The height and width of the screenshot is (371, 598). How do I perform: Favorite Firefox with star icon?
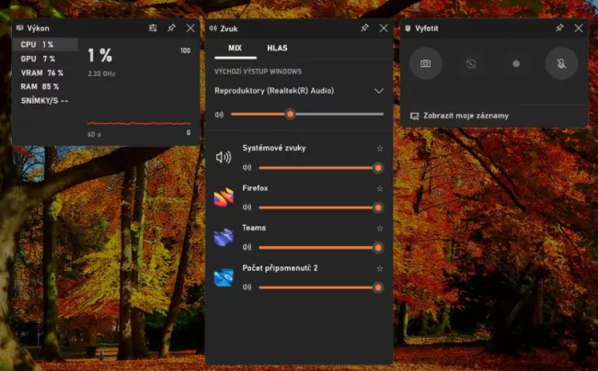379,188
